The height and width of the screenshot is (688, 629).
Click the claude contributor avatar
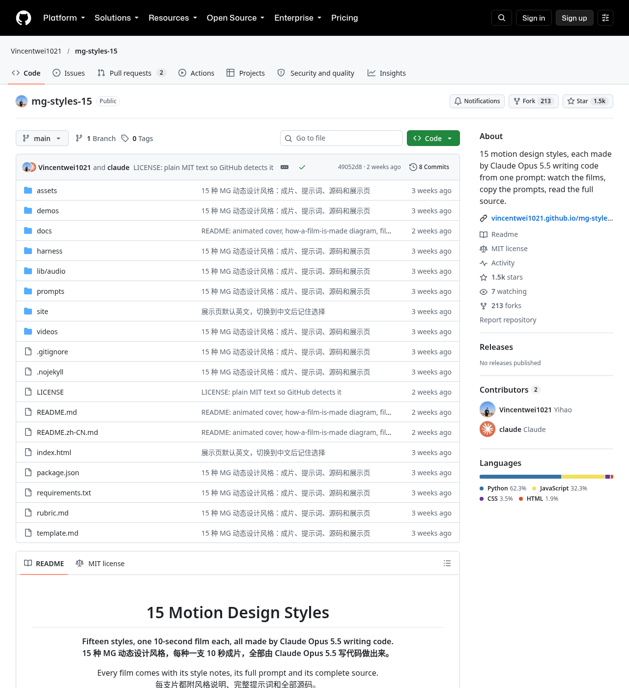click(x=487, y=429)
